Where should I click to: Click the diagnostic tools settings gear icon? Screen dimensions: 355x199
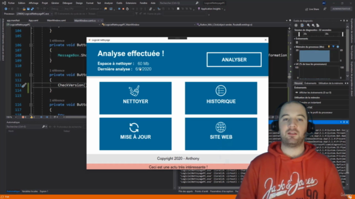click(296, 25)
